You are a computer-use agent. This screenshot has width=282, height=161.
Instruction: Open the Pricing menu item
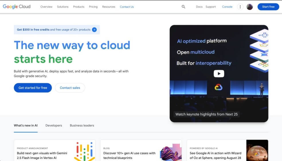click(x=93, y=7)
